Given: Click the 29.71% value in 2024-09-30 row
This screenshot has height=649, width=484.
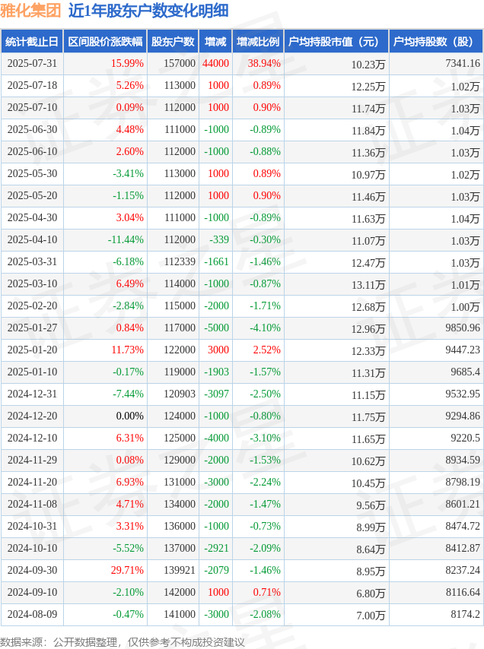Looking at the screenshot, I should 127,570.
